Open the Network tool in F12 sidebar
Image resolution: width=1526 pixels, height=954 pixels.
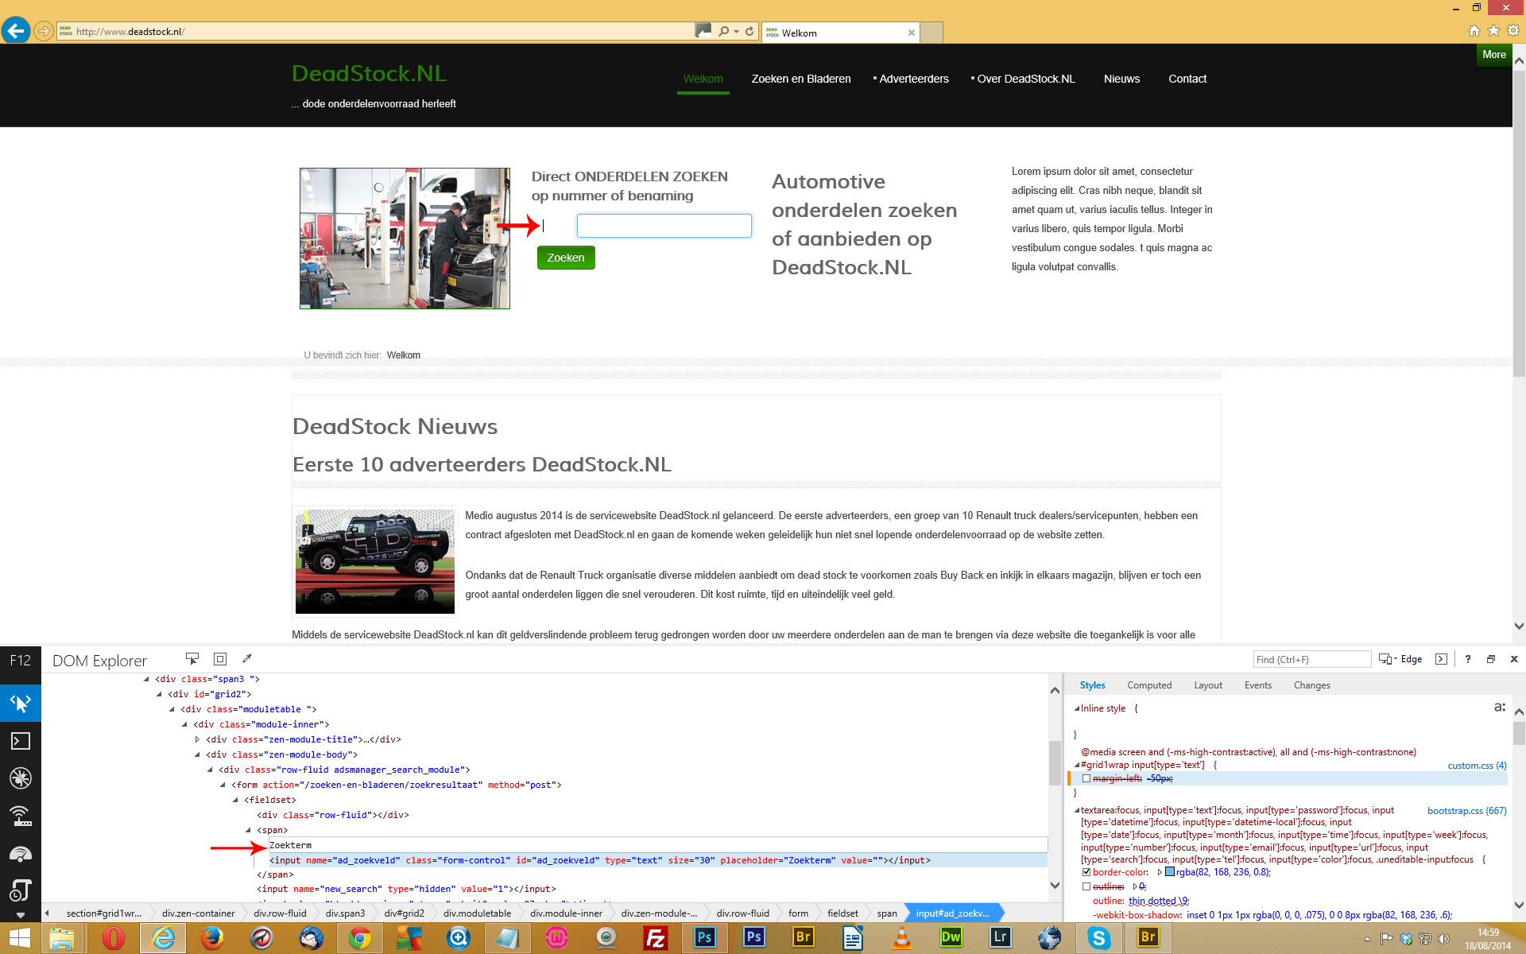click(x=21, y=815)
